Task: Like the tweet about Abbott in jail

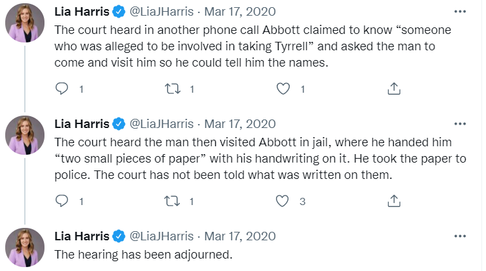Action: [x=283, y=201]
